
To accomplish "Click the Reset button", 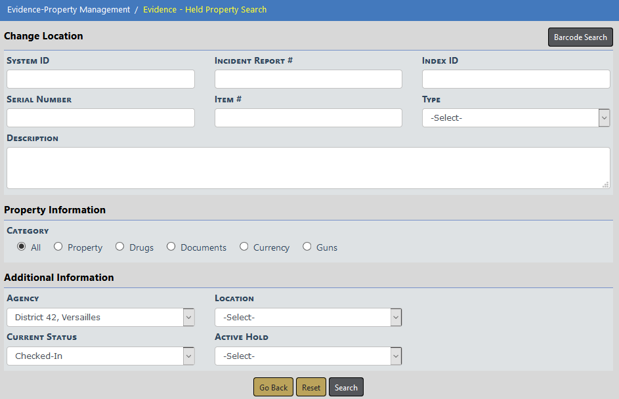I will (311, 387).
